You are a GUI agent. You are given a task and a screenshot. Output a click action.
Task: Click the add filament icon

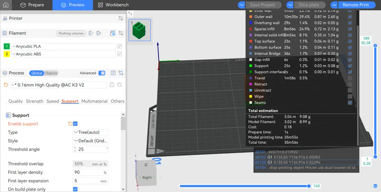coord(99,33)
